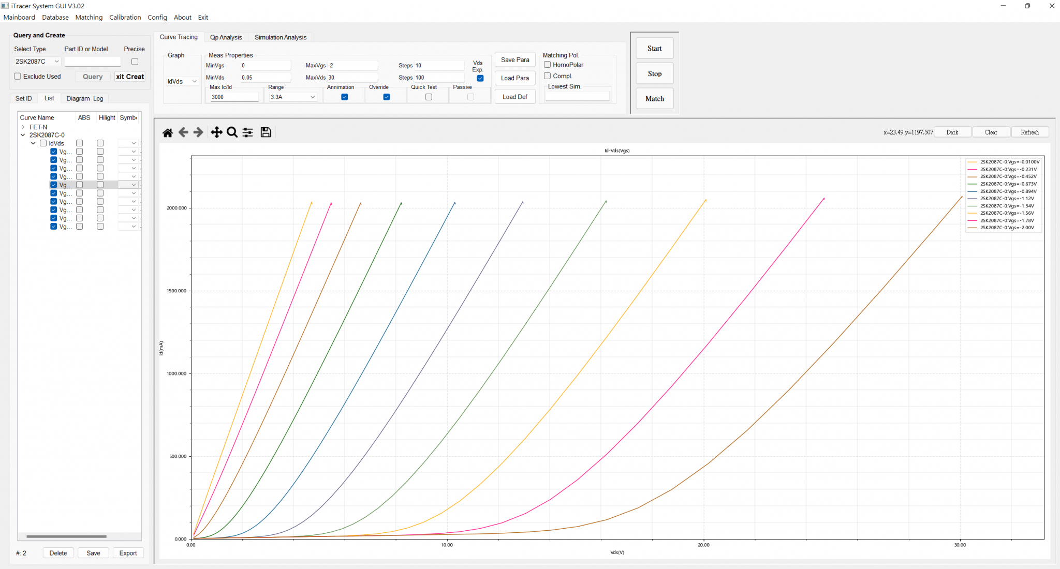Open subplot configuration sliders tool
1060x569 pixels.
point(248,132)
